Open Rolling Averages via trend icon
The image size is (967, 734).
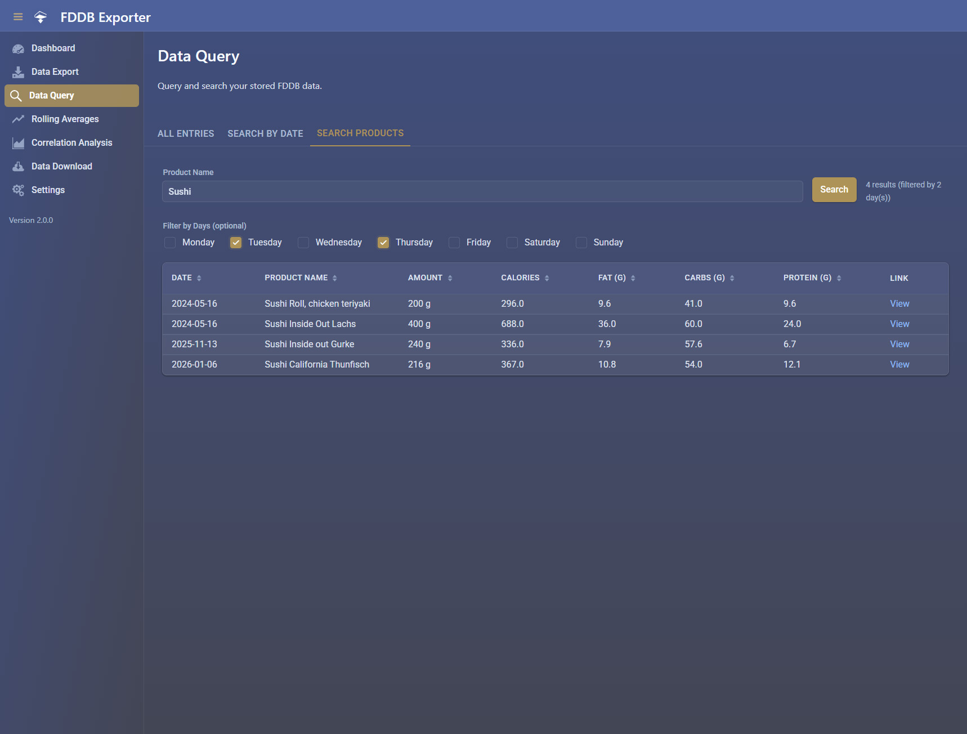(x=18, y=119)
